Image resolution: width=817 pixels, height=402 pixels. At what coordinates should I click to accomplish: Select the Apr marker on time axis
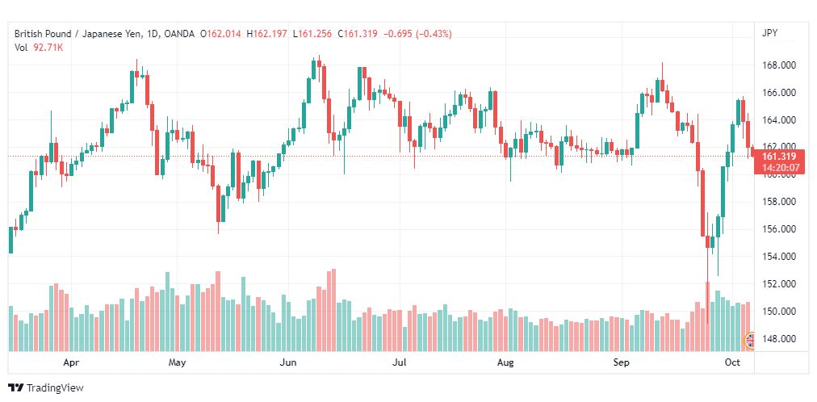tap(71, 362)
